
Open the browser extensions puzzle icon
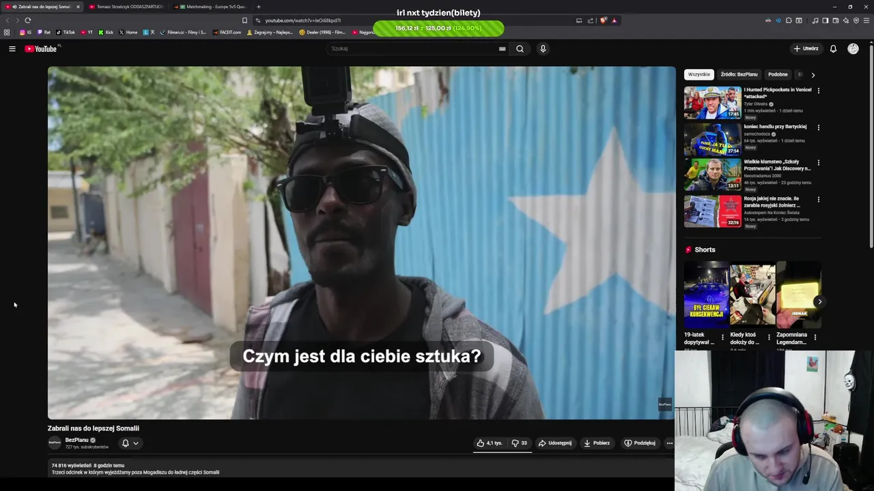tap(789, 20)
